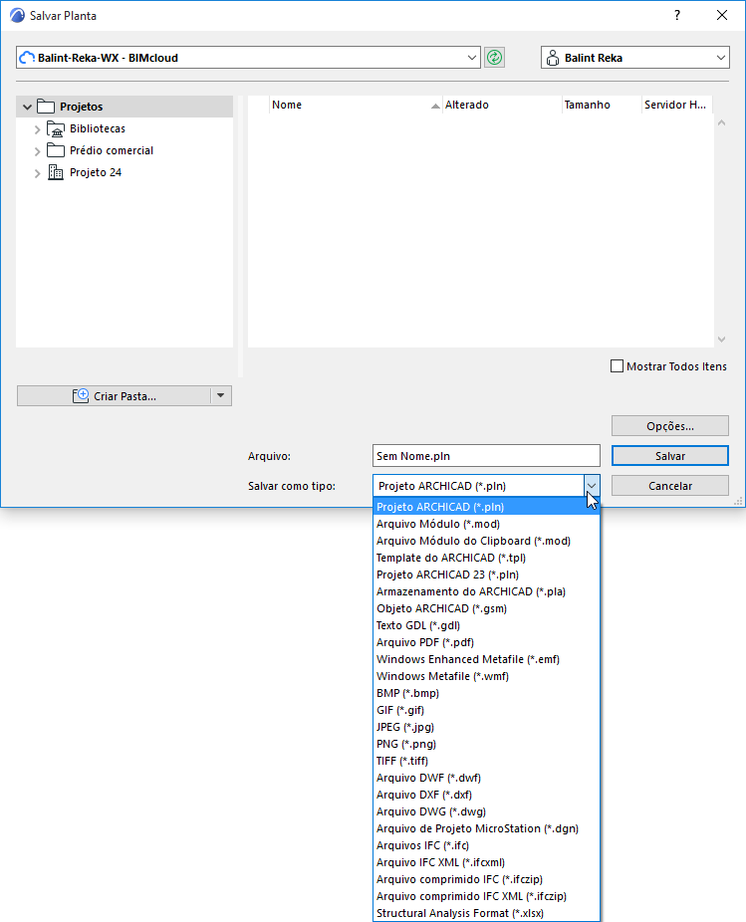Choose Arquivo de Projeto MicroStation (*.dgn)

pos(487,828)
